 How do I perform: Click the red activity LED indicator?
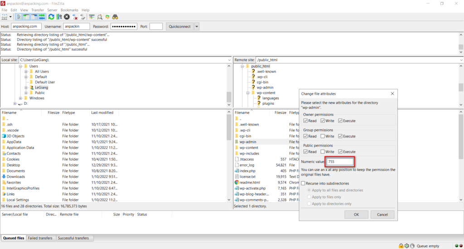click(461, 246)
